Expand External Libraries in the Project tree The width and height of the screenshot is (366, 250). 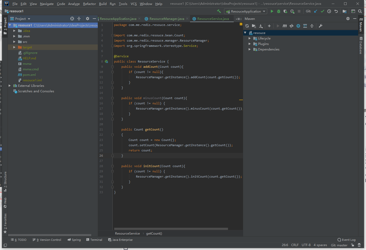click(10, 86)
